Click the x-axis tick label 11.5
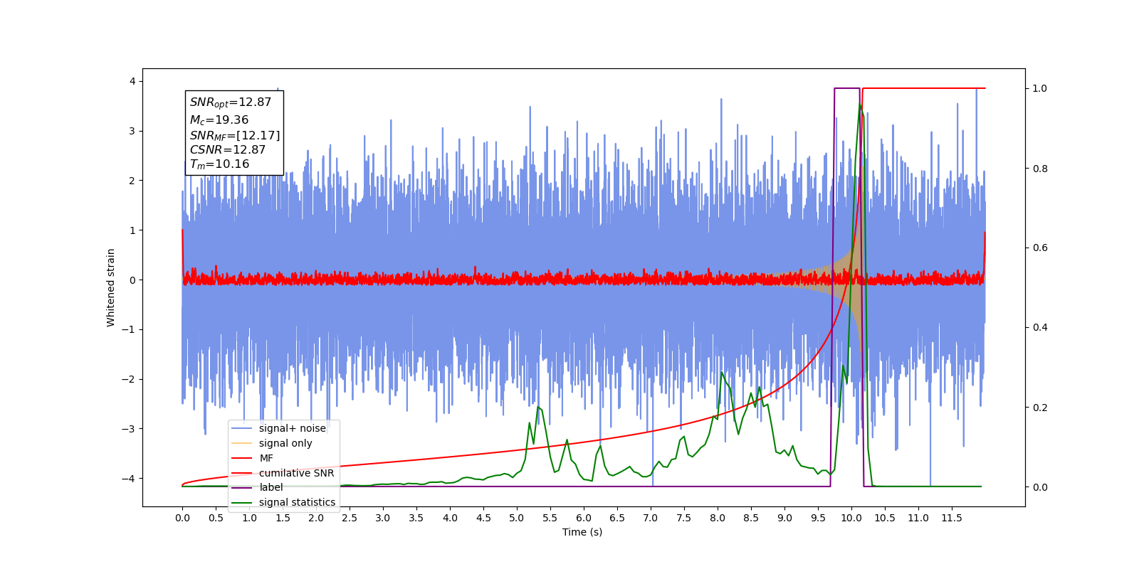Screen dimensions: 1139x569 pos(951,518)
